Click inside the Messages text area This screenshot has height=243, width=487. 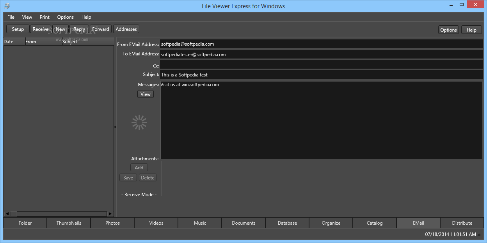pyautogui.click(x=321, y=120)
